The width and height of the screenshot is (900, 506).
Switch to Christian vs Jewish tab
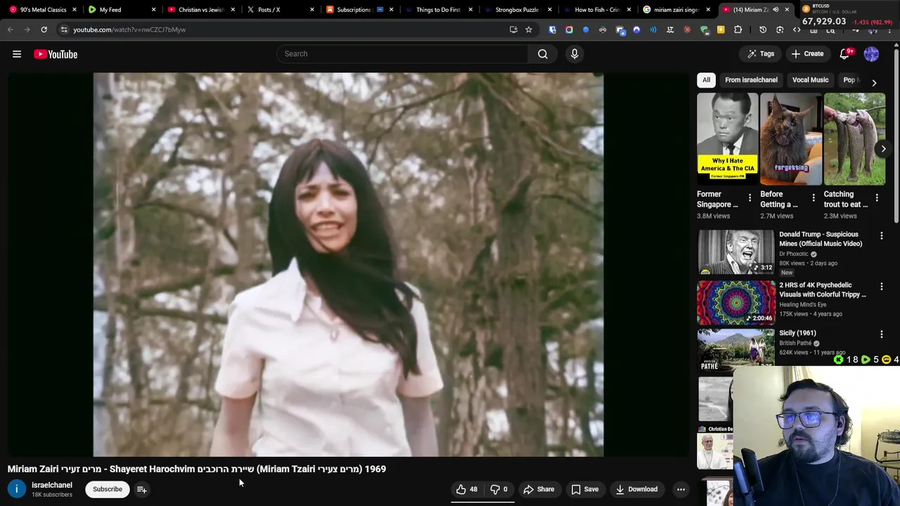(199, 10)
